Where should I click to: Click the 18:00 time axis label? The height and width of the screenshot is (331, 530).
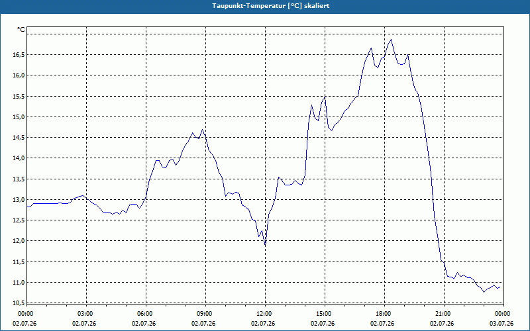[x=383, y=314]
